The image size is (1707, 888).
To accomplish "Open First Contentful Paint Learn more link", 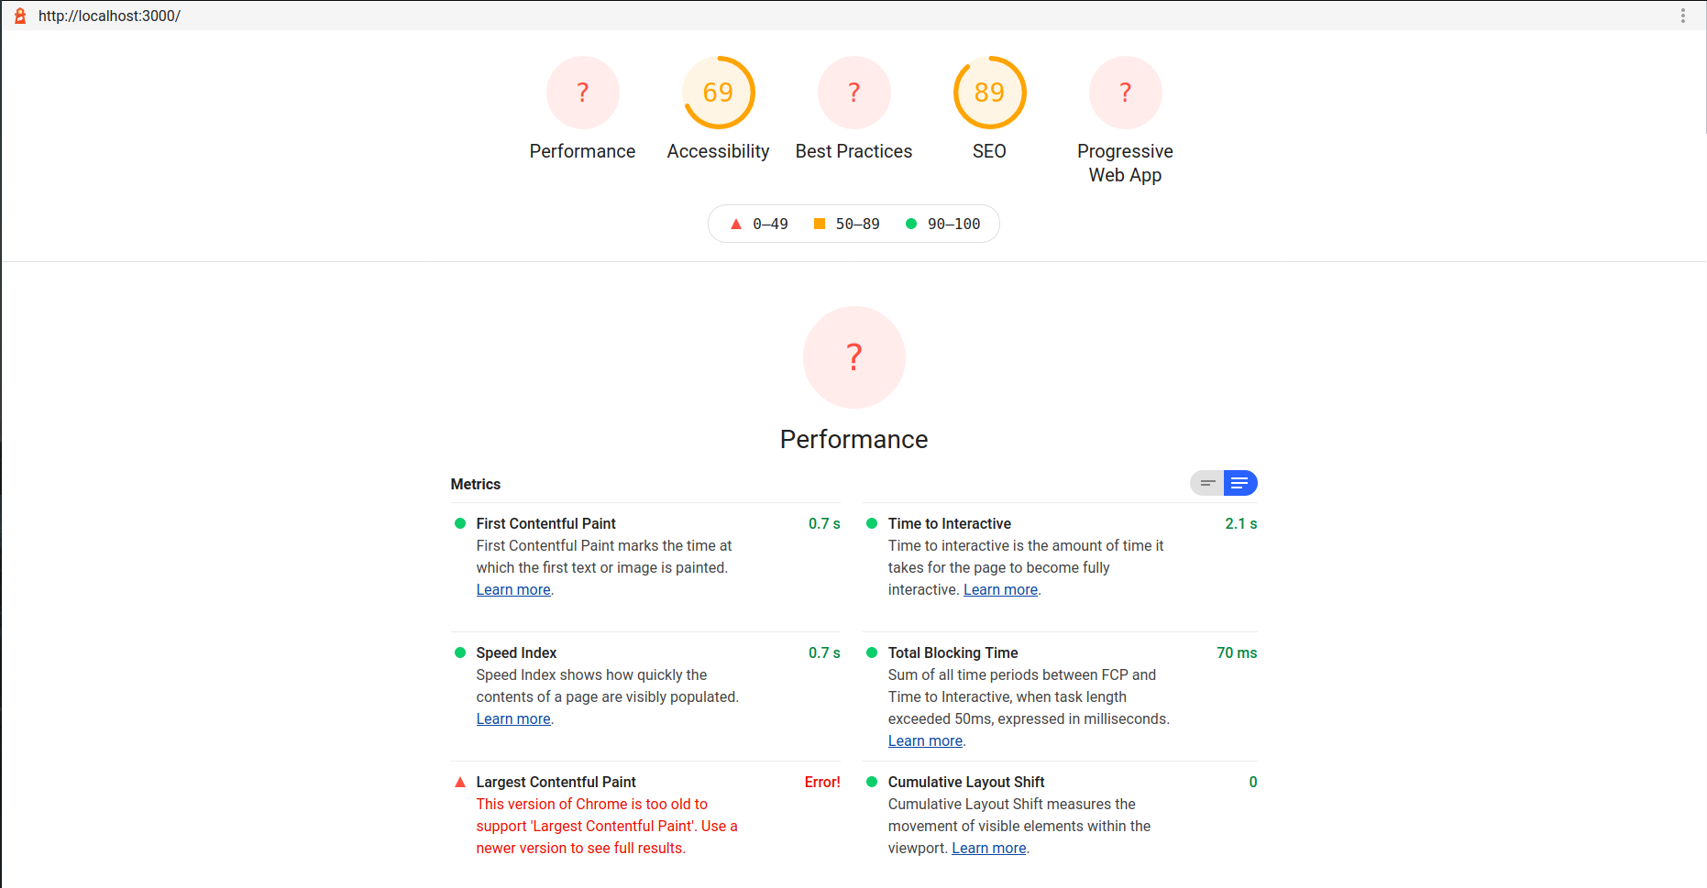I will tap(513, 590).
